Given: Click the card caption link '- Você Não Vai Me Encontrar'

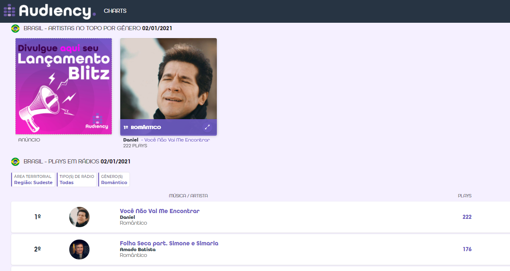Looking at the screenshot, I should click(175, 140).
